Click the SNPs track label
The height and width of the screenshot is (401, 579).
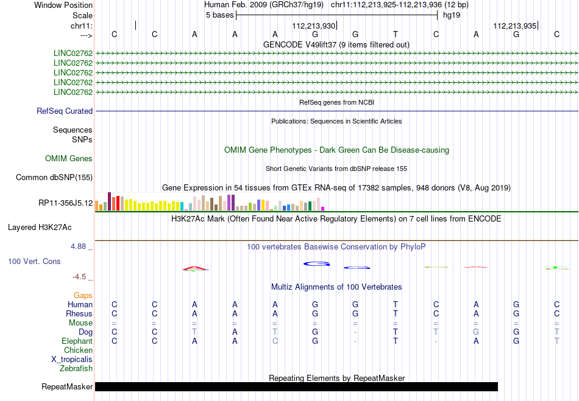(x=82, y=140)
